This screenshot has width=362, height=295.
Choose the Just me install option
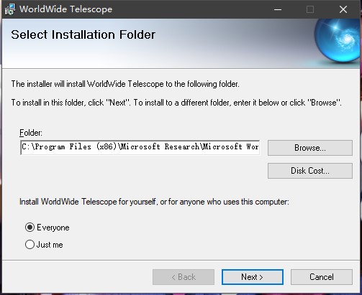30,245
